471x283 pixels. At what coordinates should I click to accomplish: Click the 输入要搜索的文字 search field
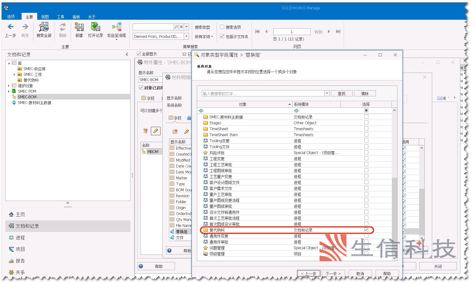click(x=263, y=93)
